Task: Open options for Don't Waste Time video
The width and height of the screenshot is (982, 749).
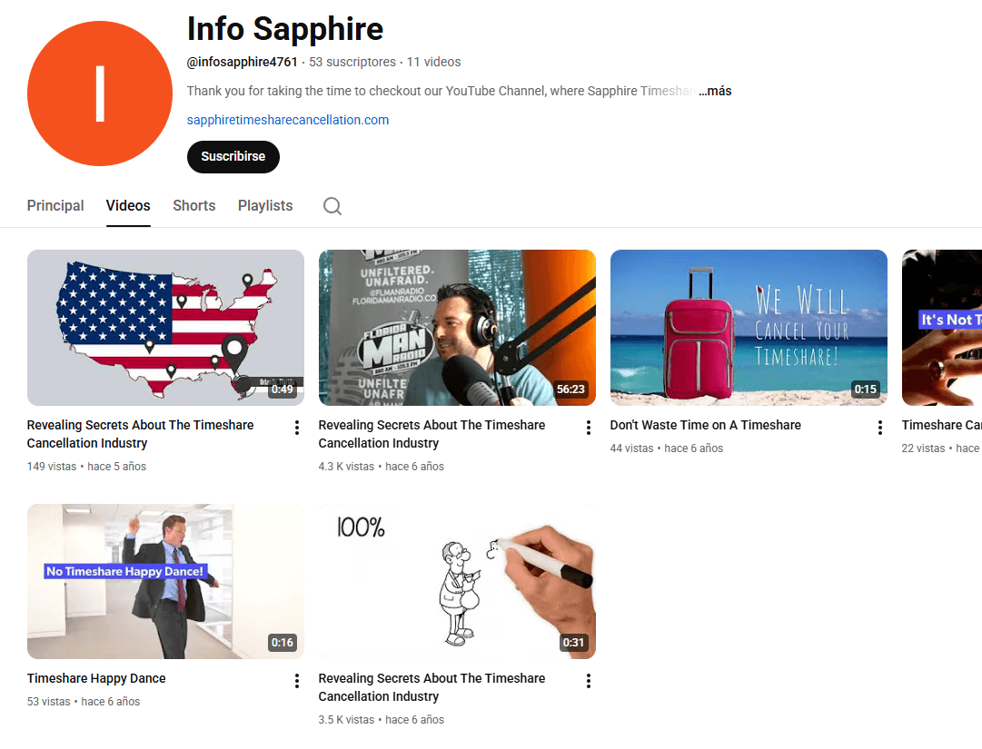Action: 880,428
